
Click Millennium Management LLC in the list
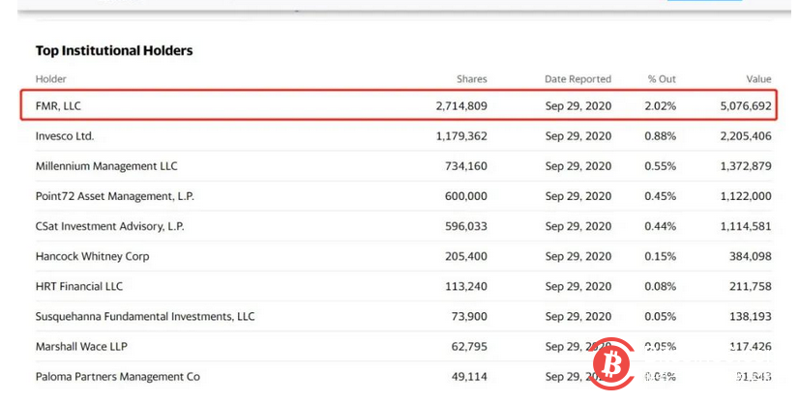(x=106, y=166)
